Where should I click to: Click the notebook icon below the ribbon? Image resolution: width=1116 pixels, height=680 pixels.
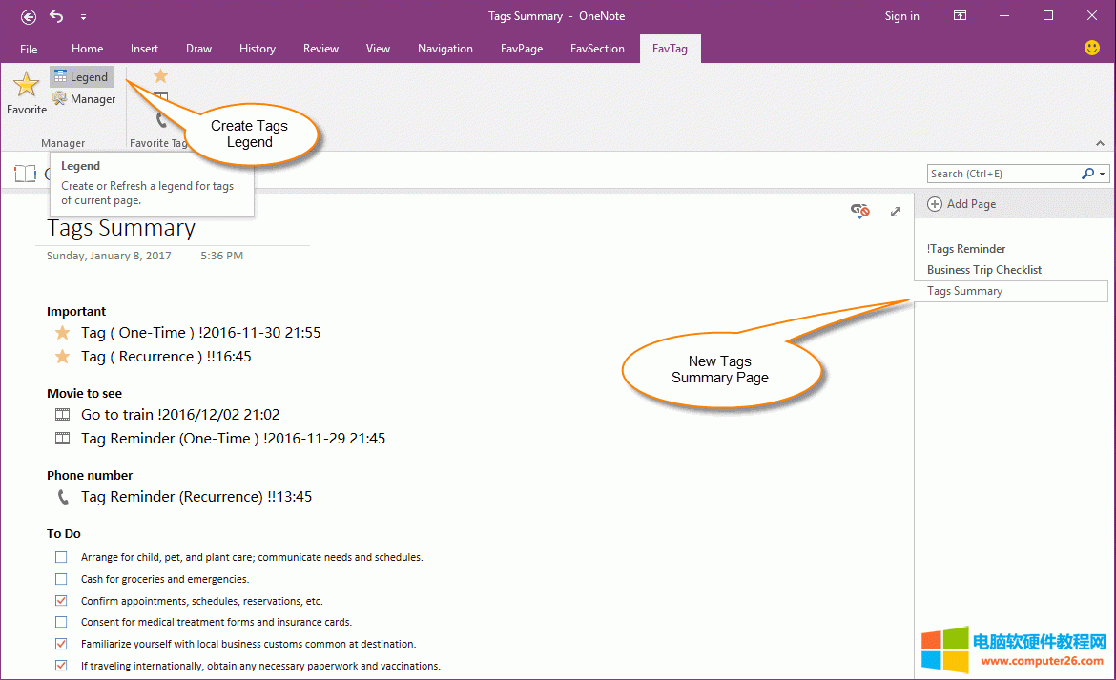pyautogui.click(x=25, y=174)
